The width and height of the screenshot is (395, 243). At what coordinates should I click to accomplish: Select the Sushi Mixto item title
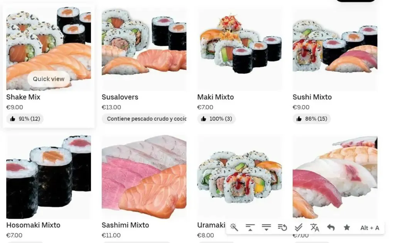pyautogui.click(x=312, y=97)
